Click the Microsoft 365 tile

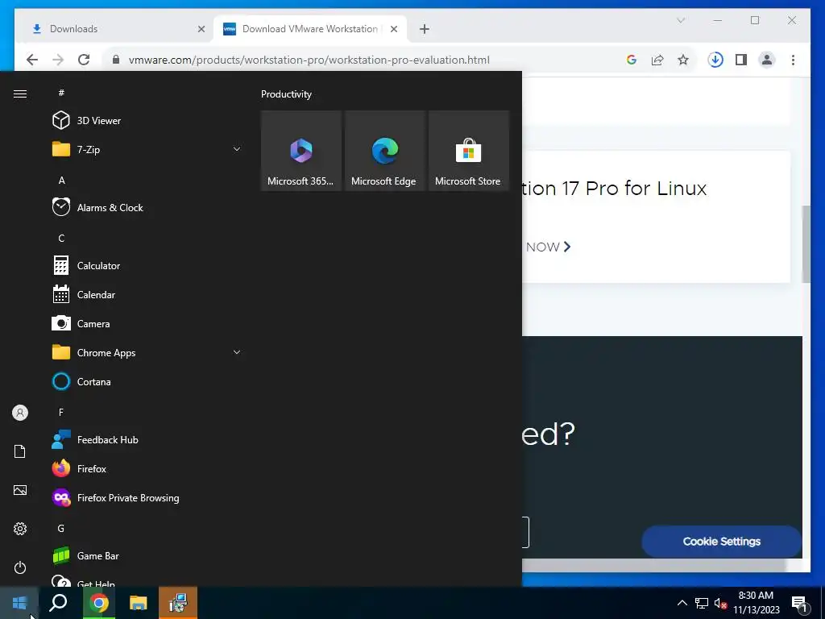click(x=301, y=151)
